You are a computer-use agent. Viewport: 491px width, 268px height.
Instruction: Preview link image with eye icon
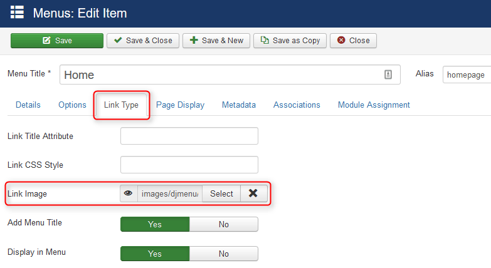pyautogui.click(x=129, y=193)
